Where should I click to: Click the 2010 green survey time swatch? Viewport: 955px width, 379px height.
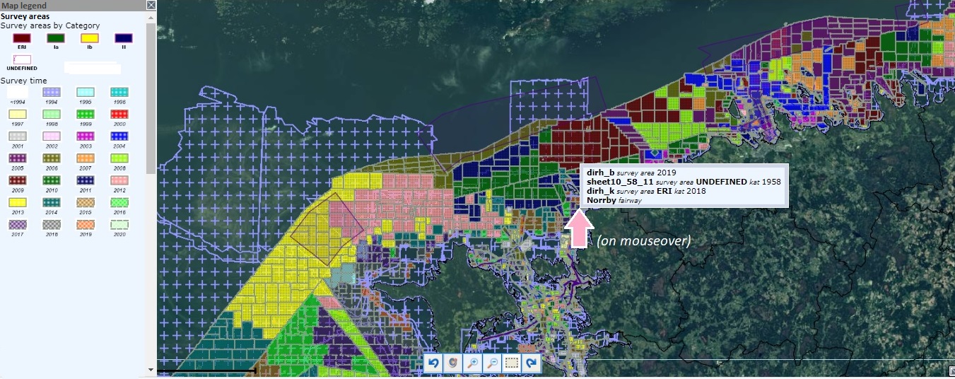[52, 180]
